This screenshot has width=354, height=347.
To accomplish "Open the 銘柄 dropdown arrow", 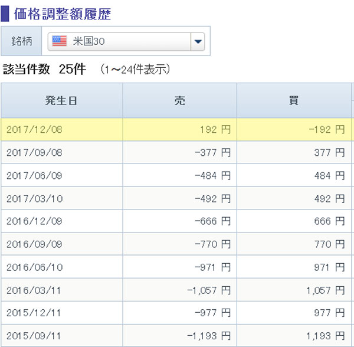I will tap(198, 41).
